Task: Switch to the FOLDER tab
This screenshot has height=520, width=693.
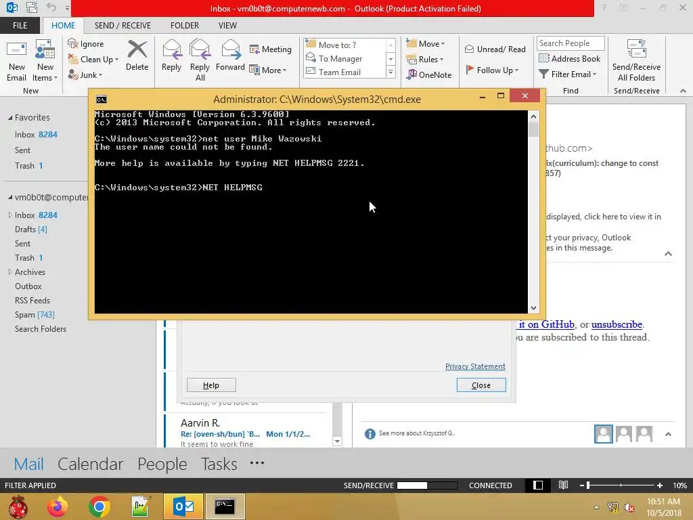Action: (x=185, y=26)
